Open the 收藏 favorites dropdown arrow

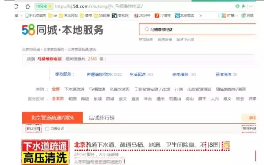[22, 16]
